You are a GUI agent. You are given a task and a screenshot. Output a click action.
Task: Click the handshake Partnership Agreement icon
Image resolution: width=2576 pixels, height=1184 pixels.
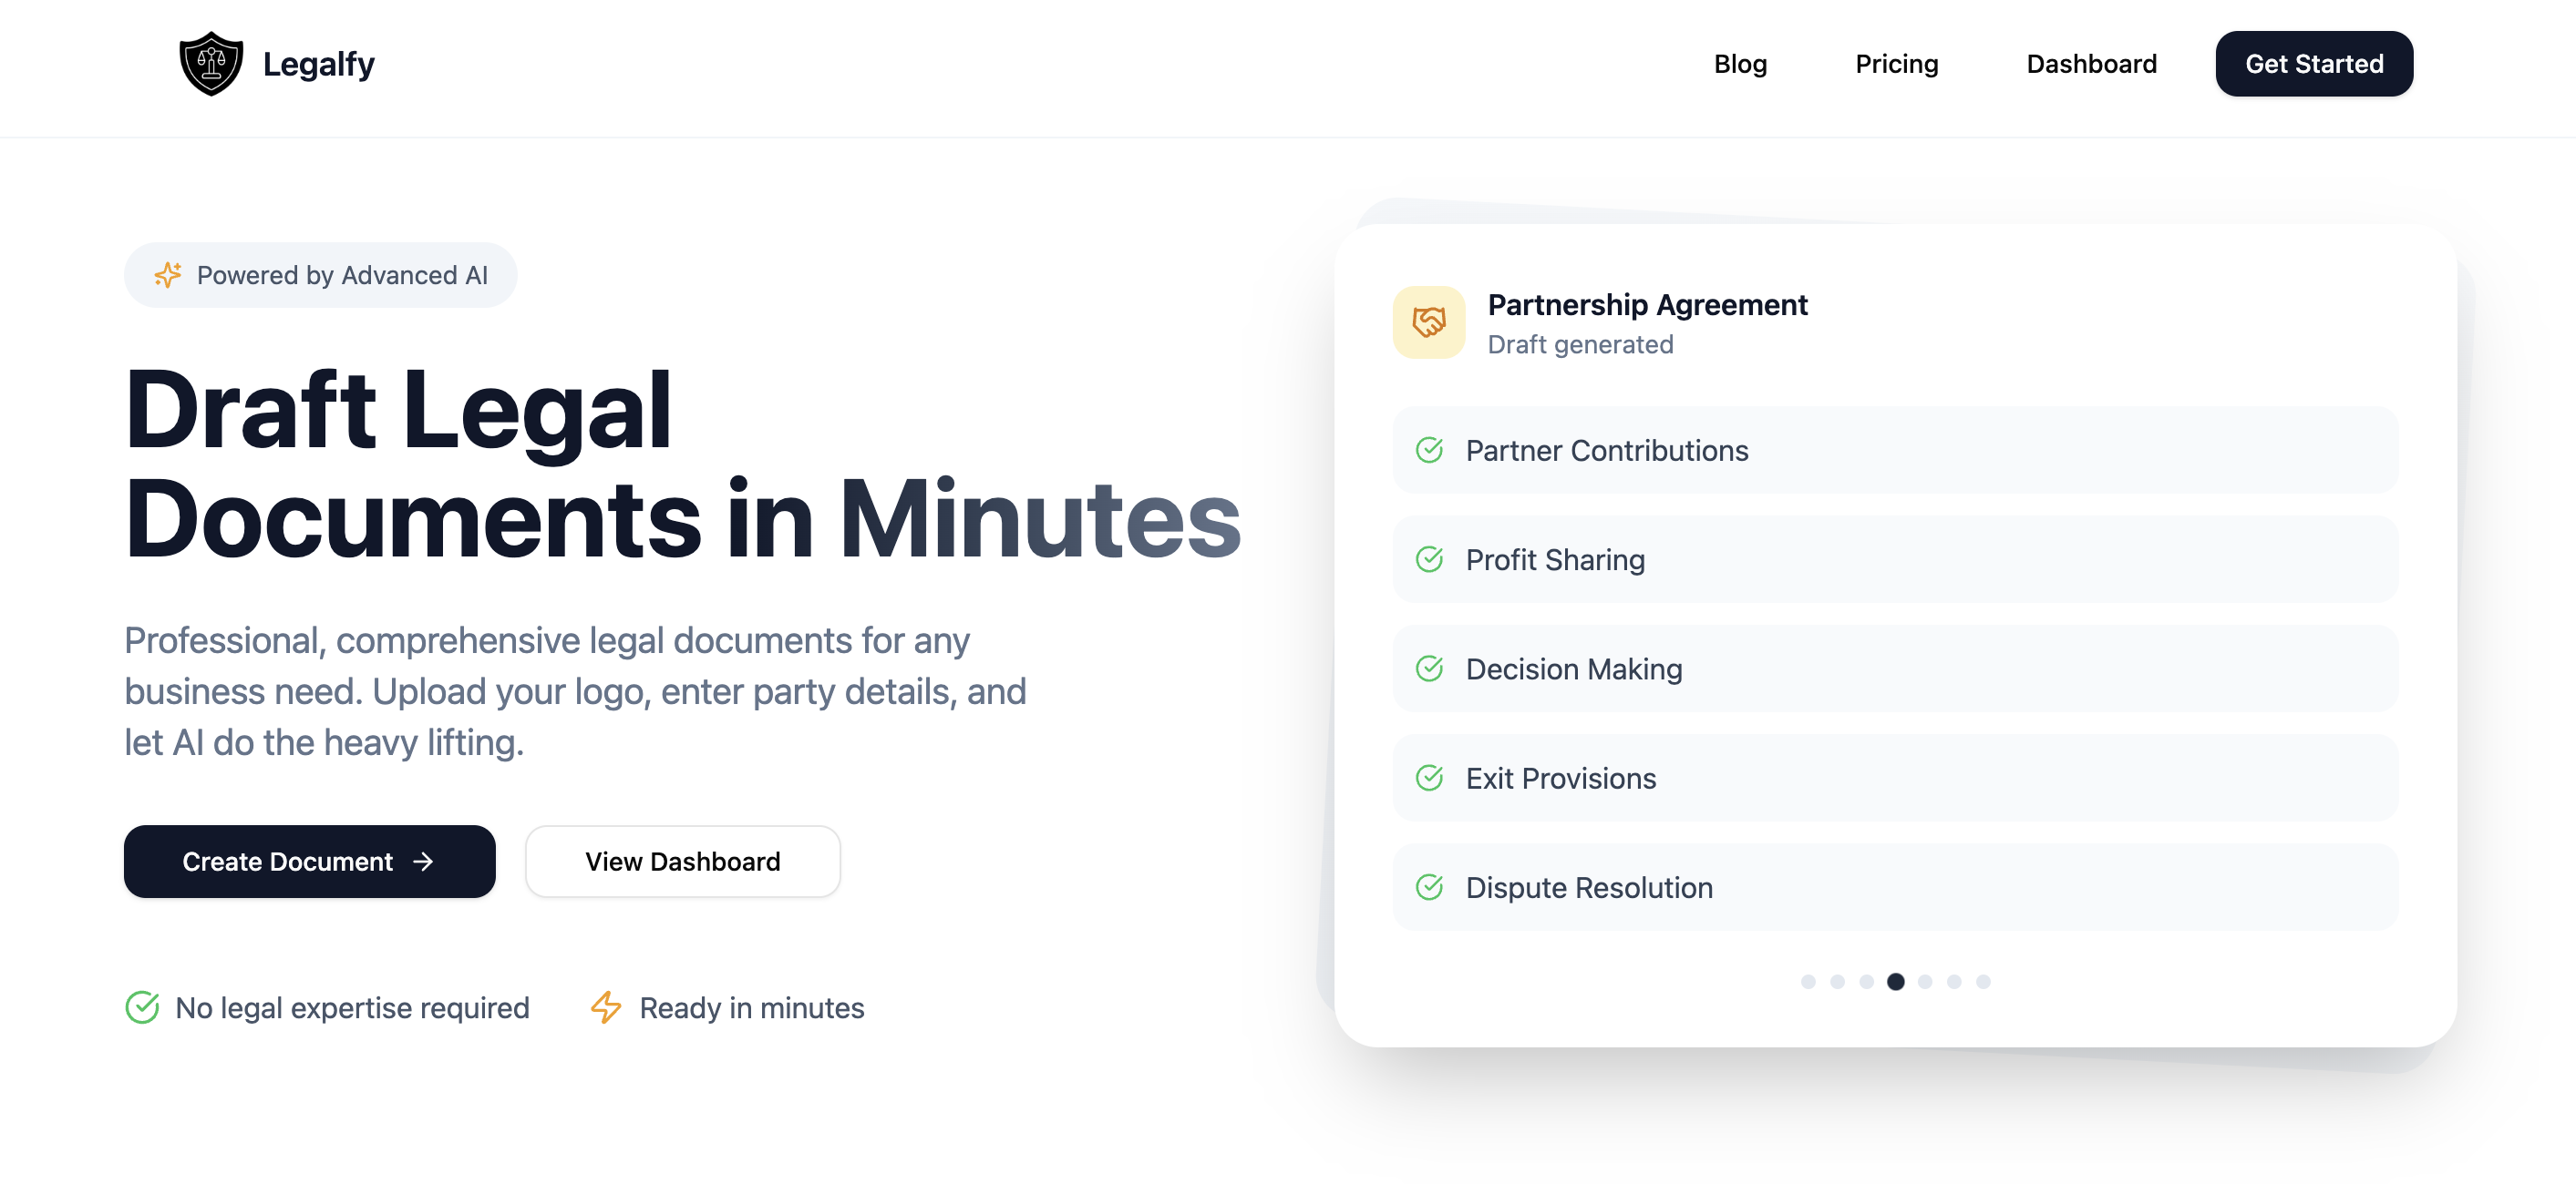(1428, 322)
